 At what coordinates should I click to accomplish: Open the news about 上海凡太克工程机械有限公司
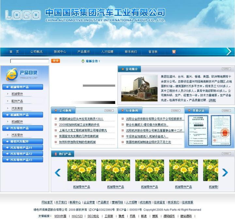pos(83,130)
